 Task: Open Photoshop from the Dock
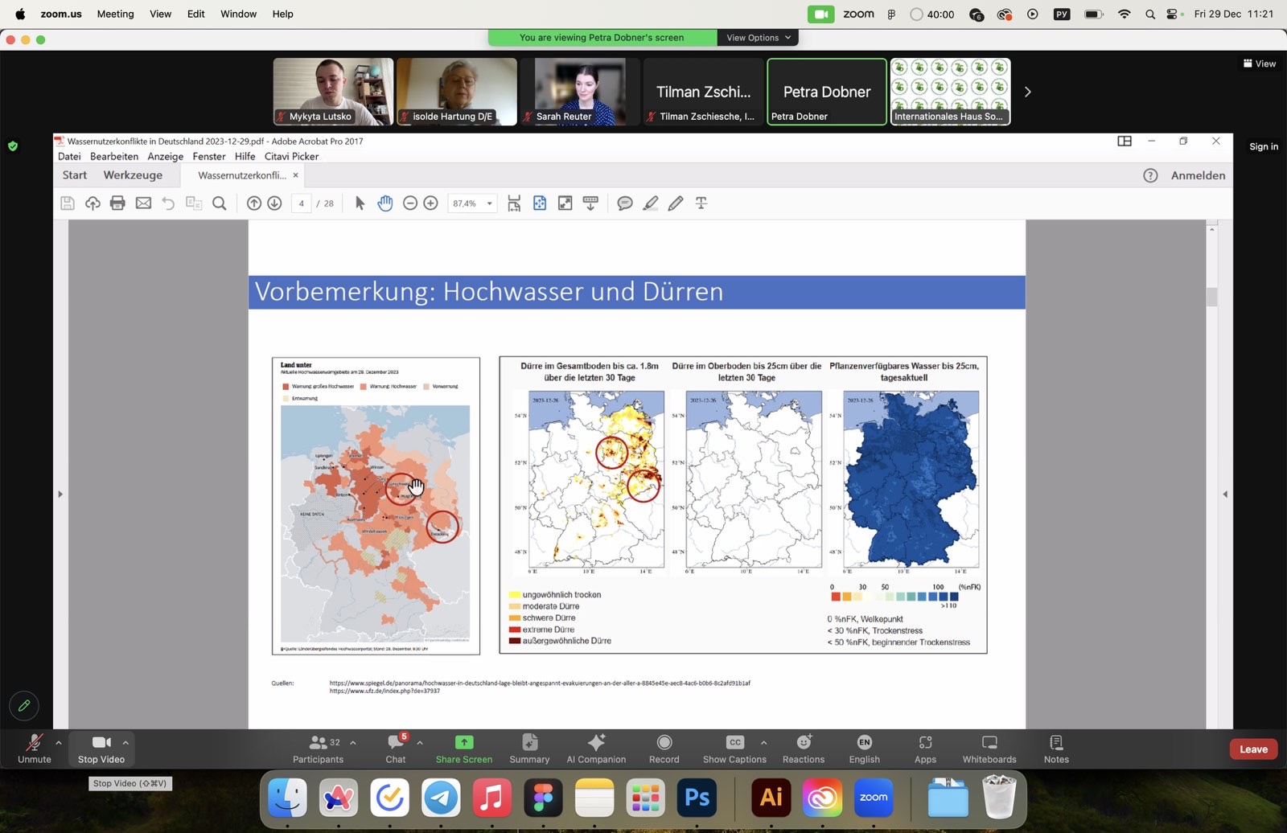click(x=697, y=798)
